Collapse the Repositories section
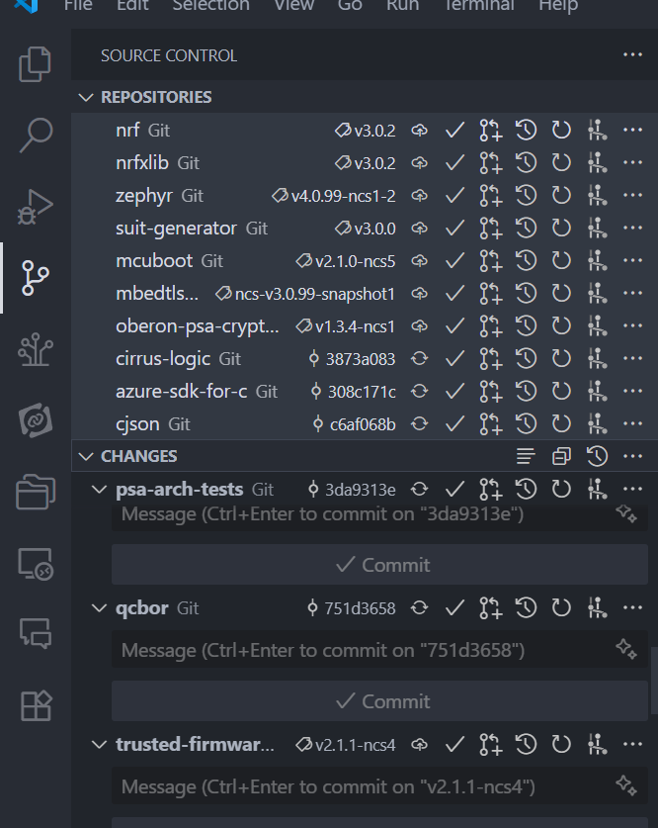Screen dimensions: 658x828 click(x=85, y=97)
